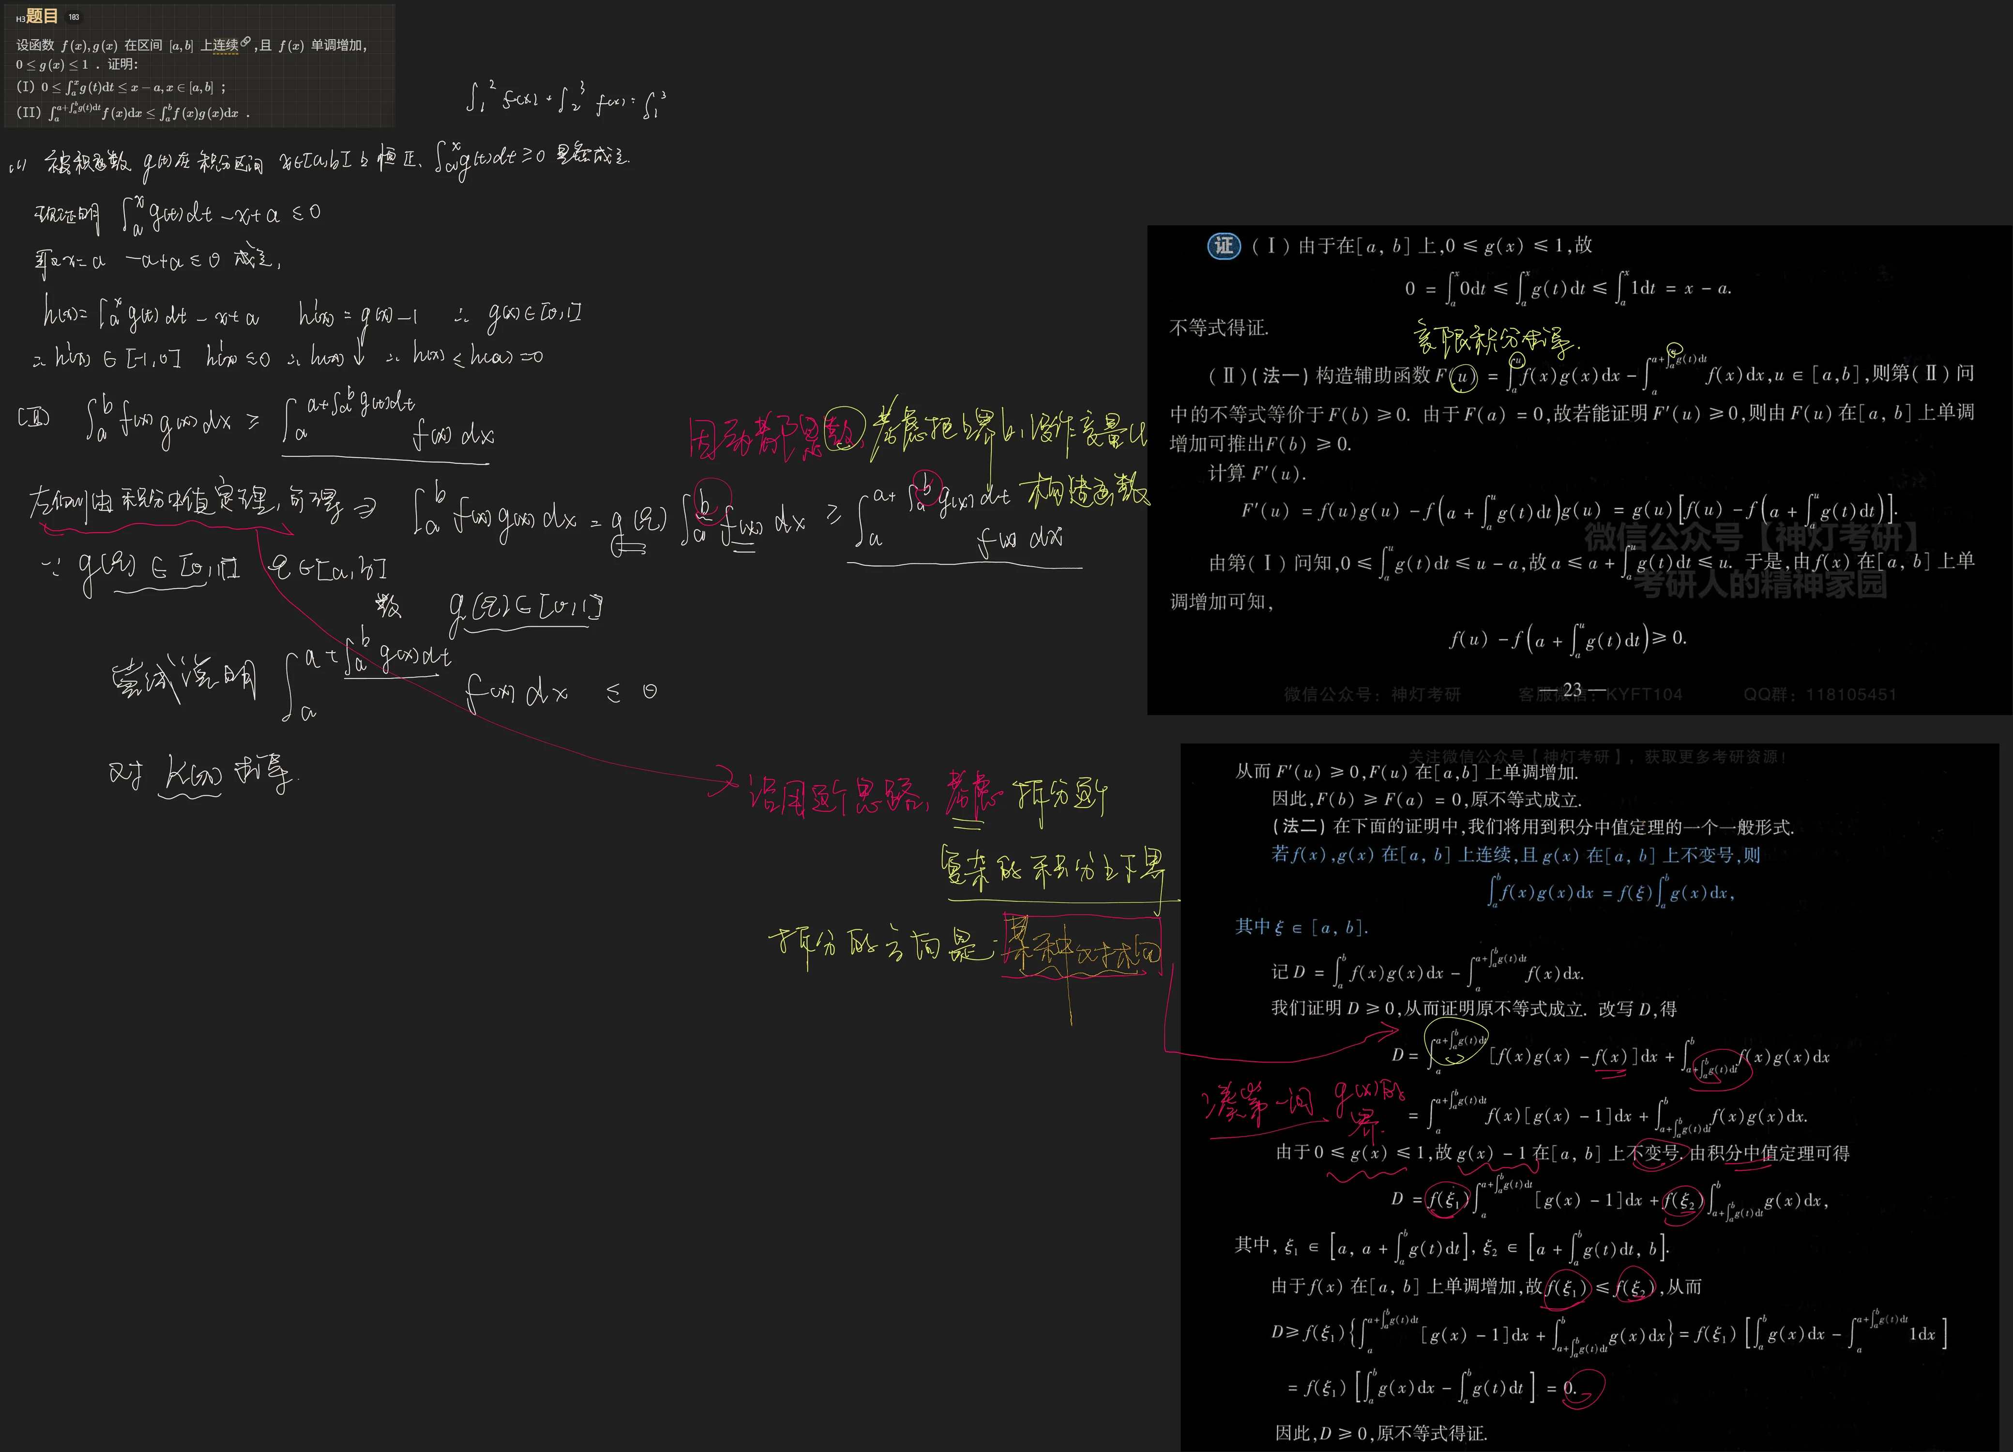Click the H3 heading level marker

coord(19,18)
